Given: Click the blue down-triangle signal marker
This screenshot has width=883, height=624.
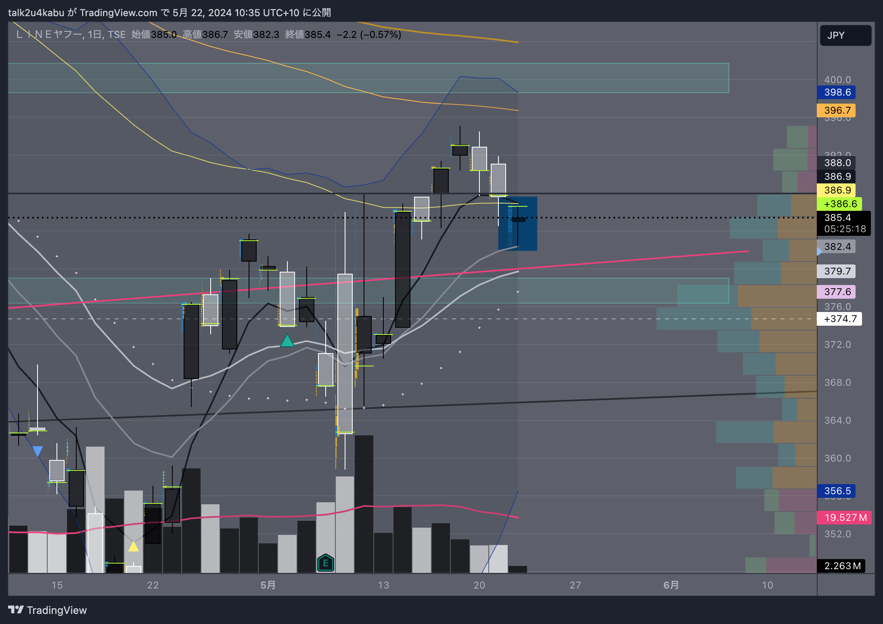Looking at the screenshot, I should pyautogui.click(x=38, y=451).
